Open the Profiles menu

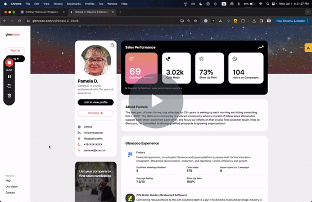click(x=89, y=4)
